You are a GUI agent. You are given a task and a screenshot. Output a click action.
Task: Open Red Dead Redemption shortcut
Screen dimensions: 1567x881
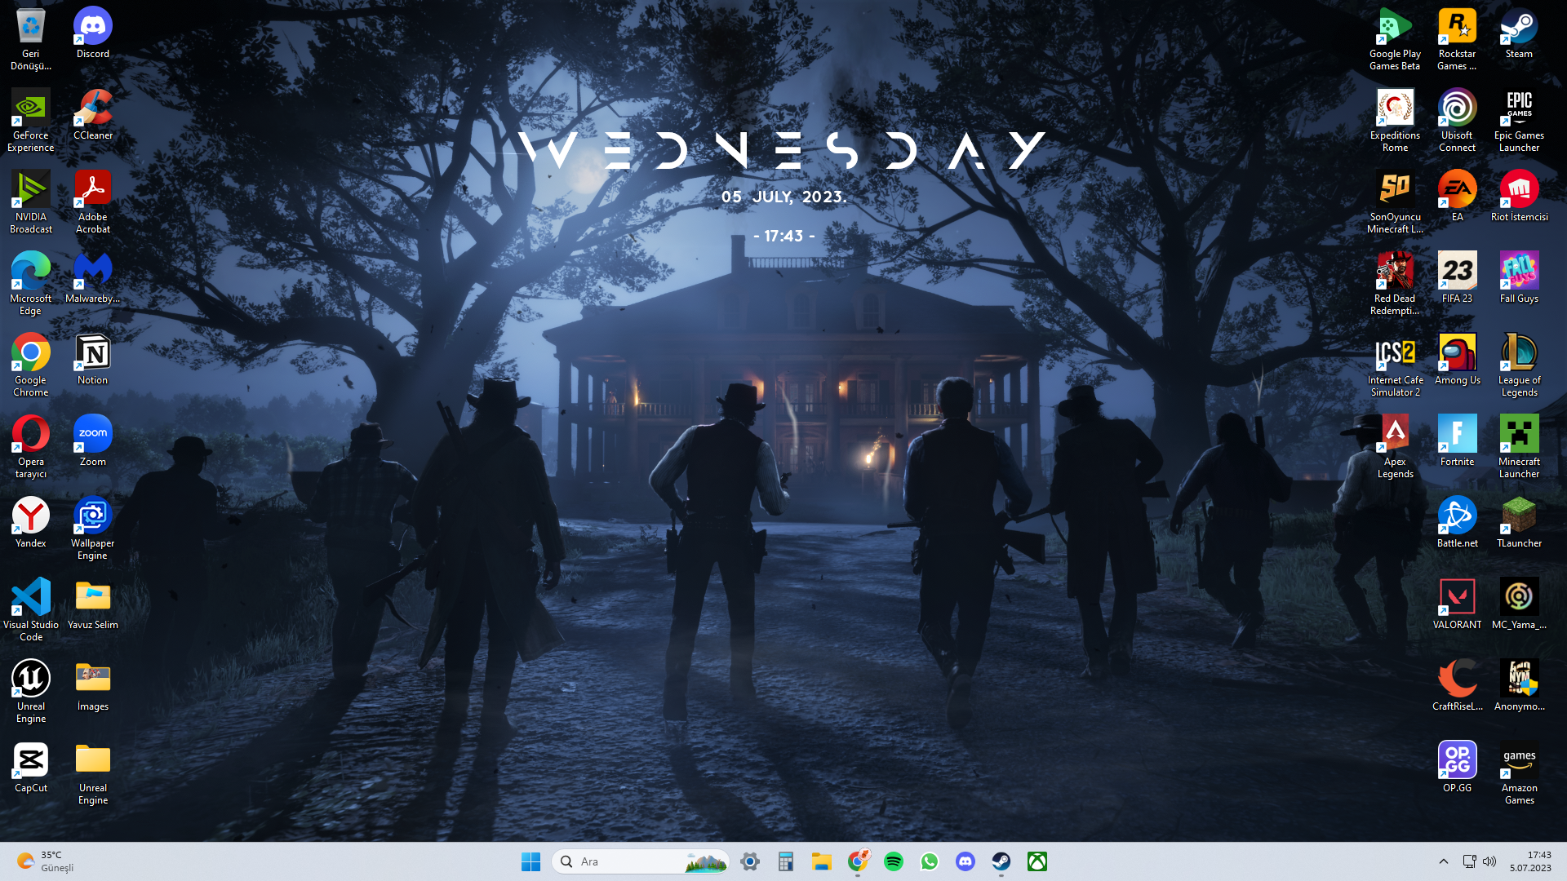pyautogui.click(x=1395, y=284)
